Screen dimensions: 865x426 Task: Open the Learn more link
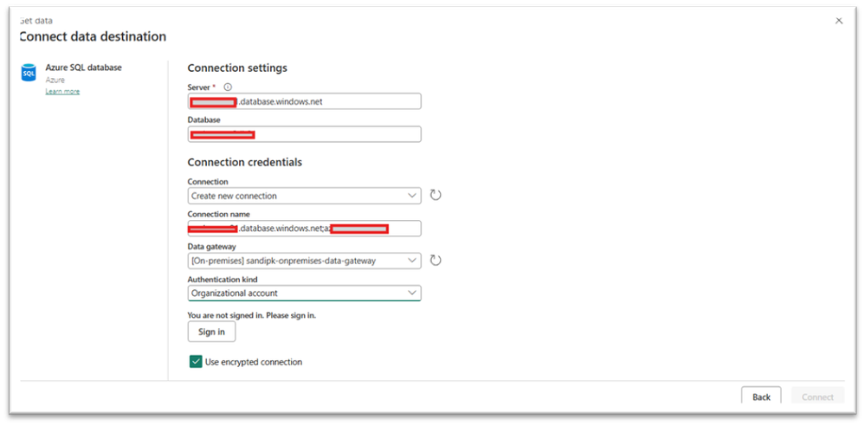pos(62,92)
